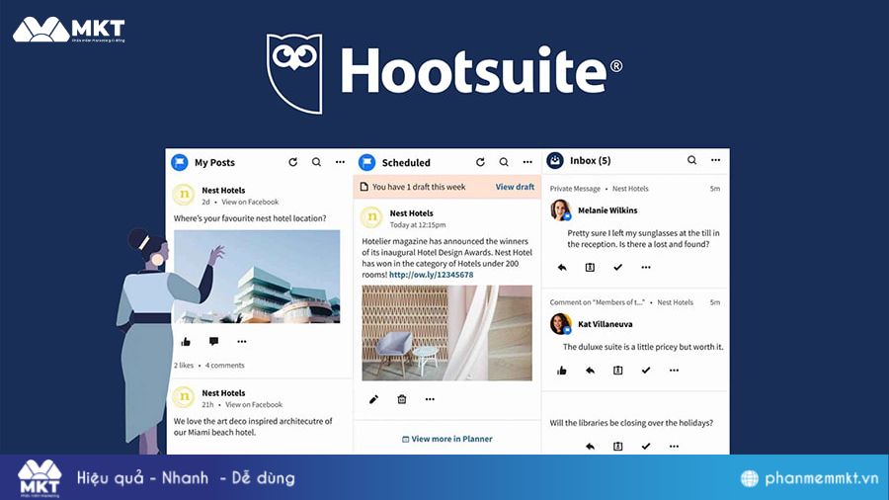This screenshot has width=889, height=500.
Task: Open the ow.ly/12345678 link
Action: (x=431, y=275)
